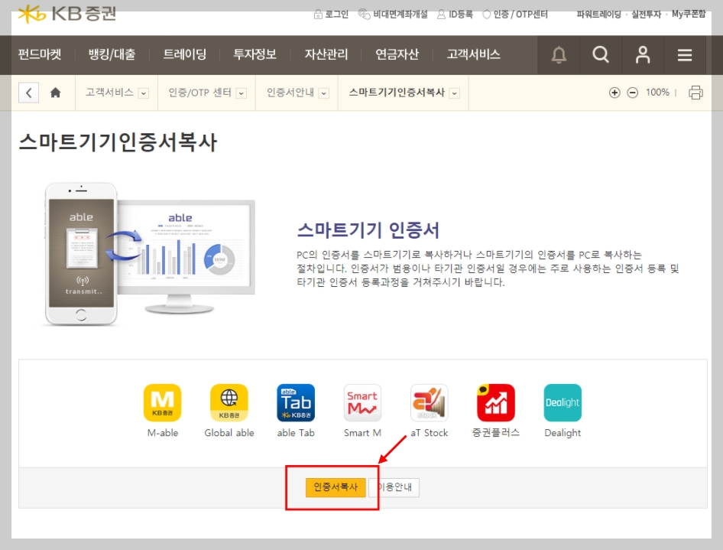Increase page zoom with plus control
723x550 pixels.
pos(614,91)
